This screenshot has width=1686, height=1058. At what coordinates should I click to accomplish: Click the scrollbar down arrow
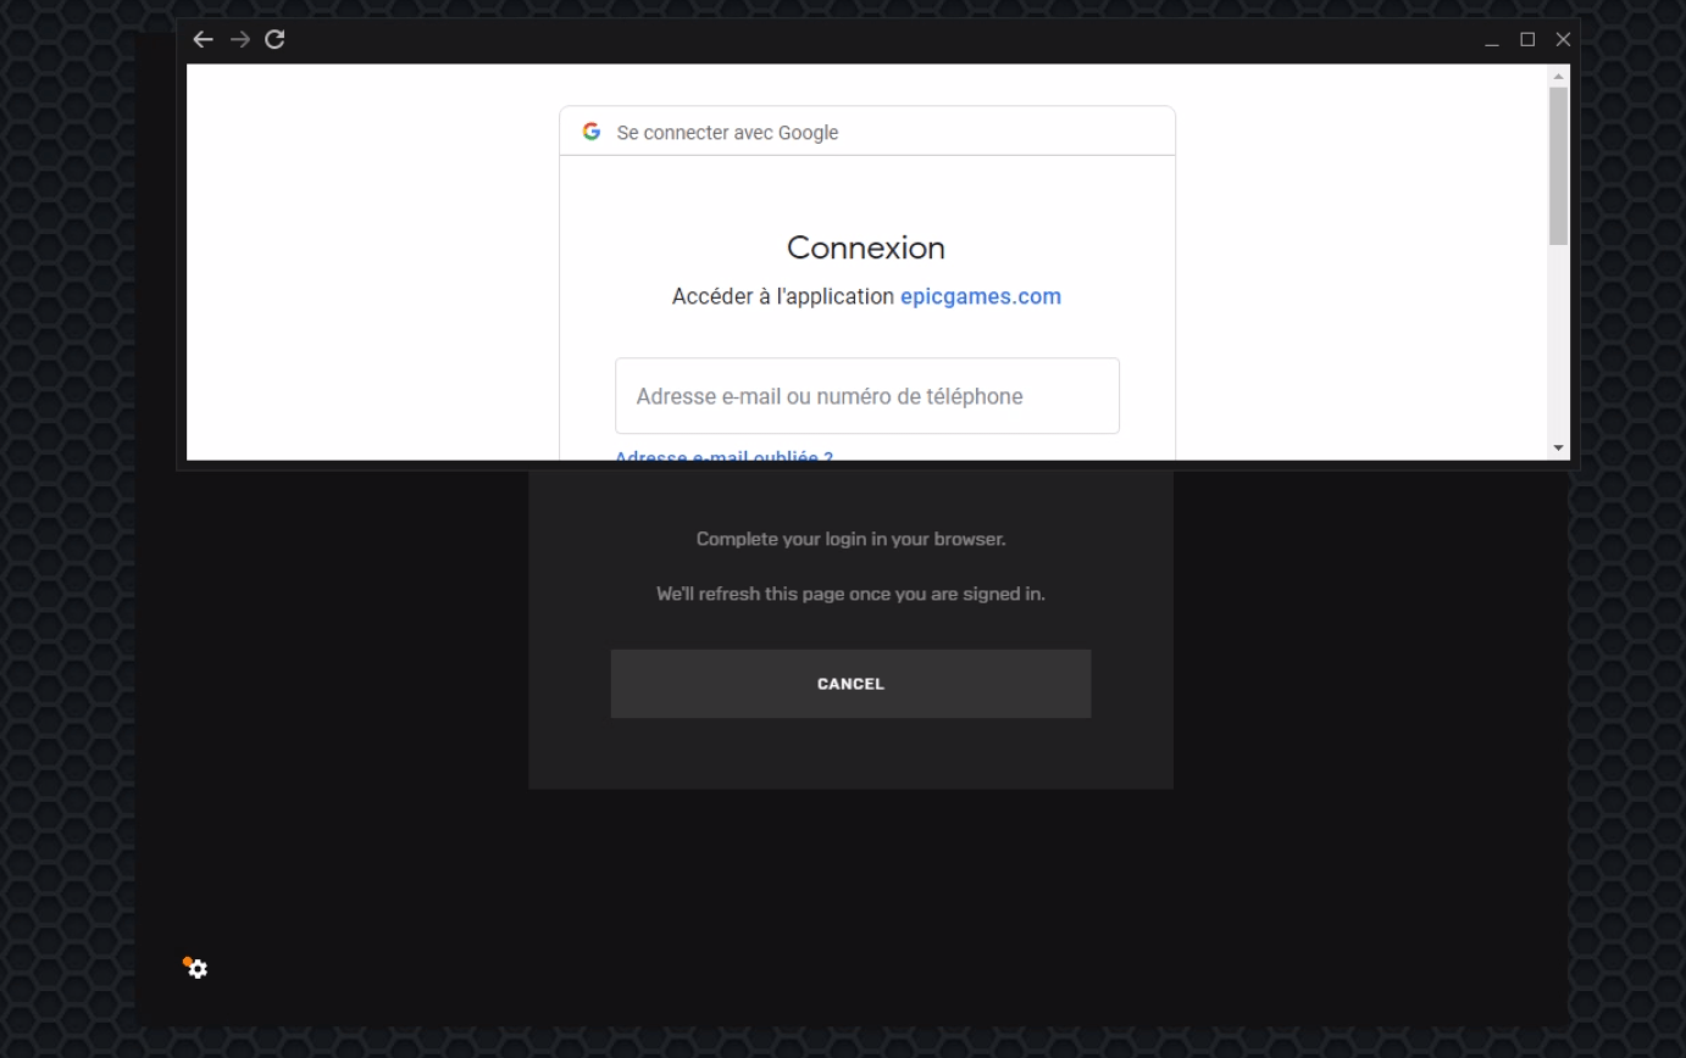[x=1558, y=448]
